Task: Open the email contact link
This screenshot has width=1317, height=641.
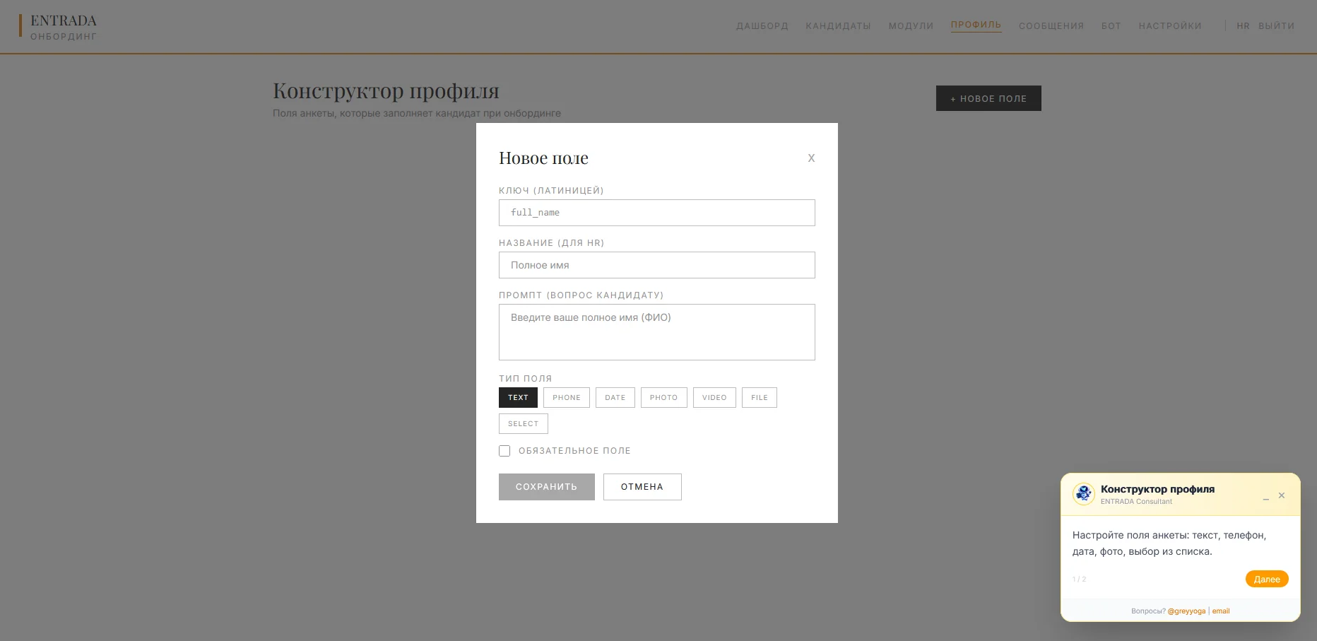Action: [1221, 611]
